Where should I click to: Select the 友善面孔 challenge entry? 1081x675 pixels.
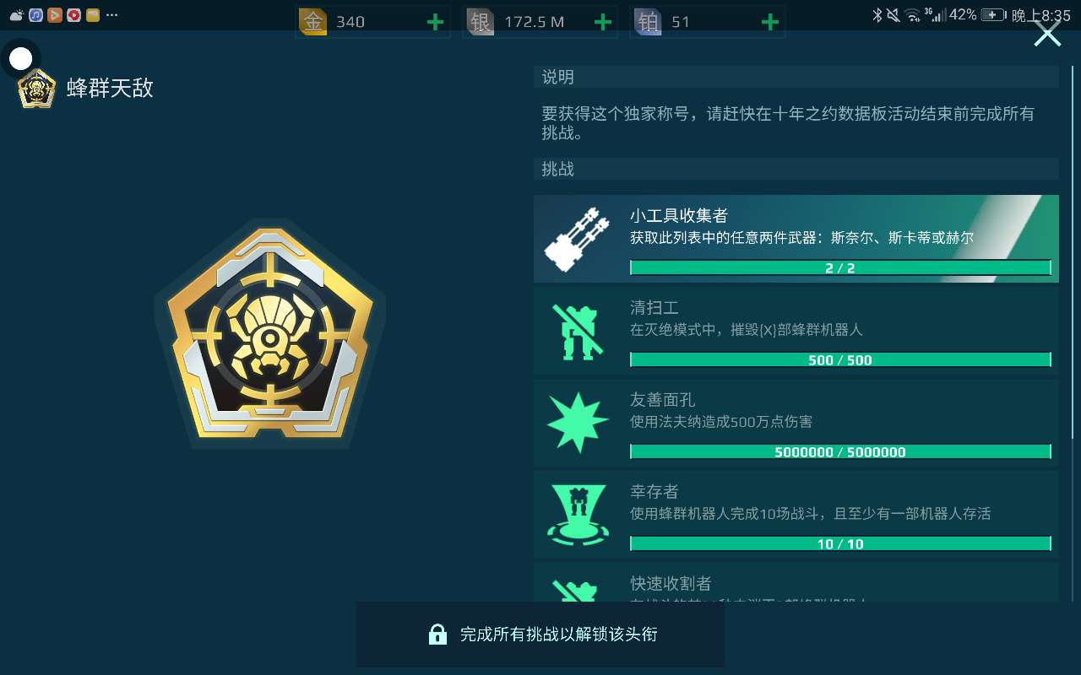[x=796, y=422]
